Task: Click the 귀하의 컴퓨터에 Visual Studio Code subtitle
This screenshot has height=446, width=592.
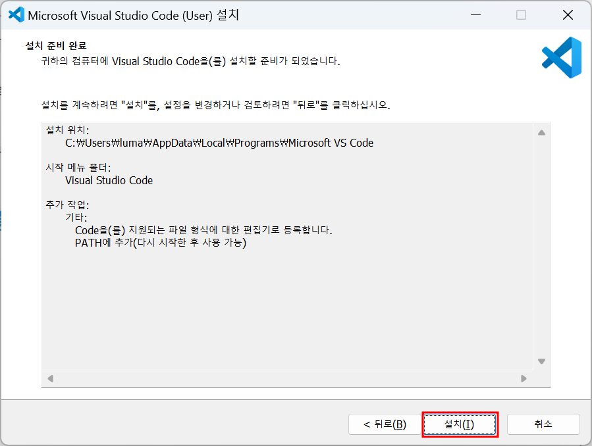Action: click(191, 61)
